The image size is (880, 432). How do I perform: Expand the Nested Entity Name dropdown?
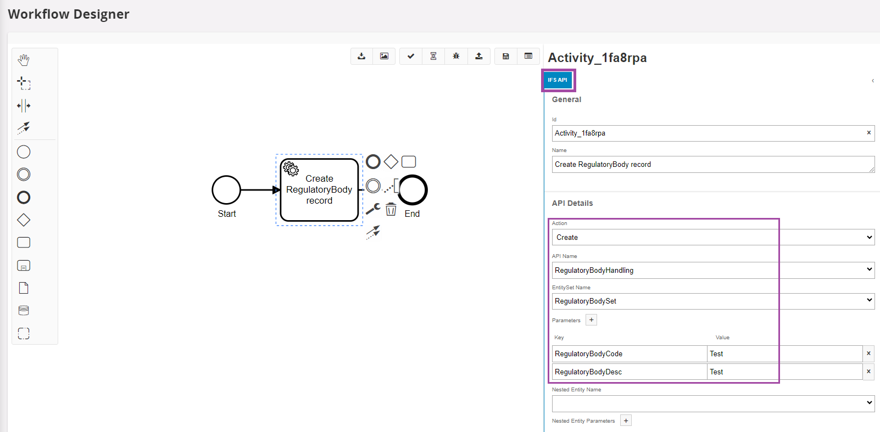712,403
